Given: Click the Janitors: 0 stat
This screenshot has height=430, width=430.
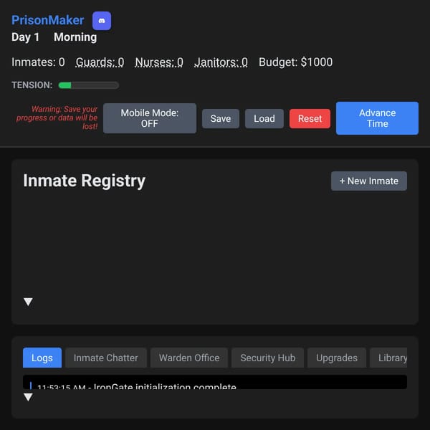Looking at the screenshot, I should coord(221,62).
